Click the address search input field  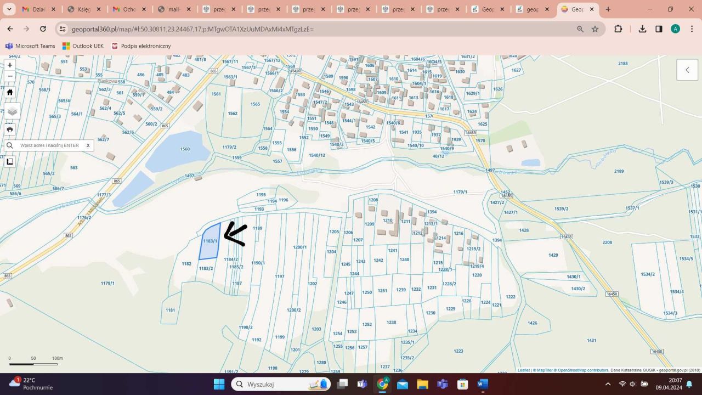[x=49, y=145]
